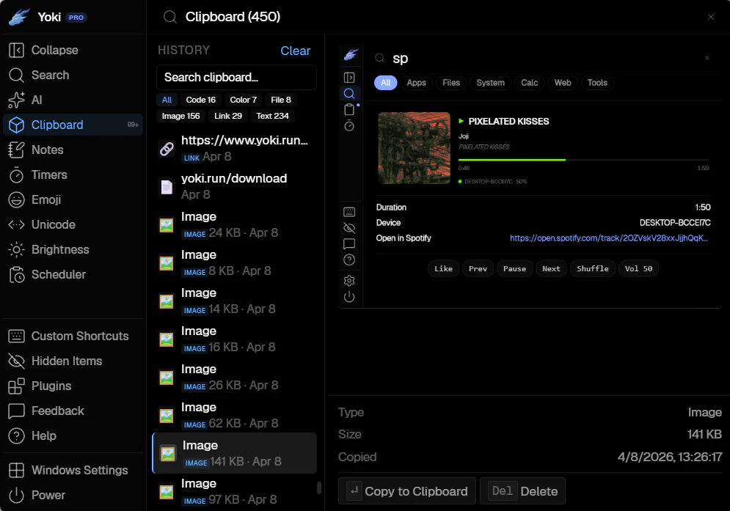Screen dimensions: 730x511
Task: Select the yoki.run link history entry
Action: tap(235, 148)
